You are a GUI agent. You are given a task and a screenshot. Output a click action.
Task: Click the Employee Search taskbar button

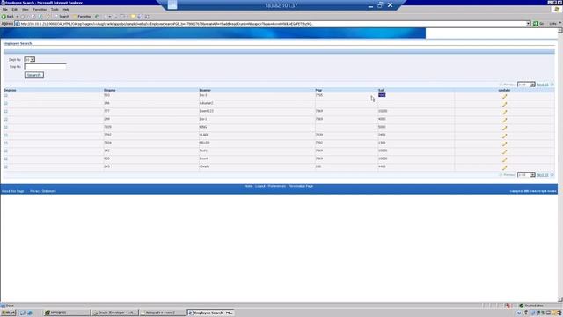[211, 313]
